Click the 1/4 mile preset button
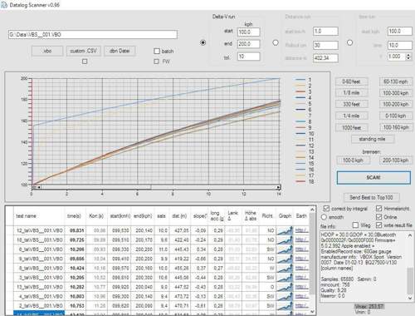 (352, 116)
